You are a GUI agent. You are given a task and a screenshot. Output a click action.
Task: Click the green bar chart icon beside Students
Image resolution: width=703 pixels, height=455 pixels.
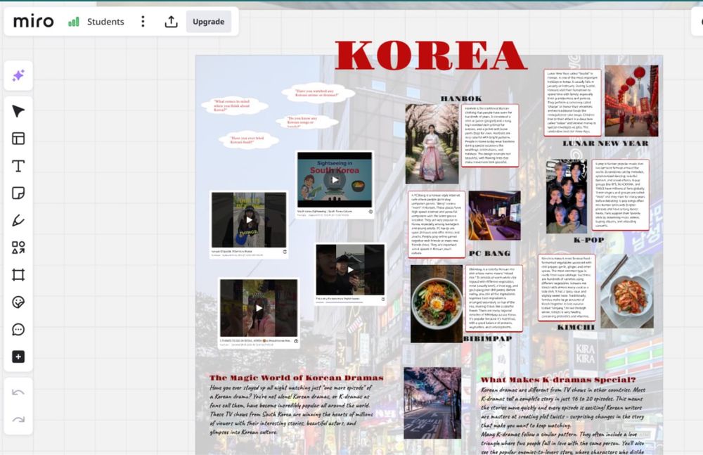tap(74, 22)
